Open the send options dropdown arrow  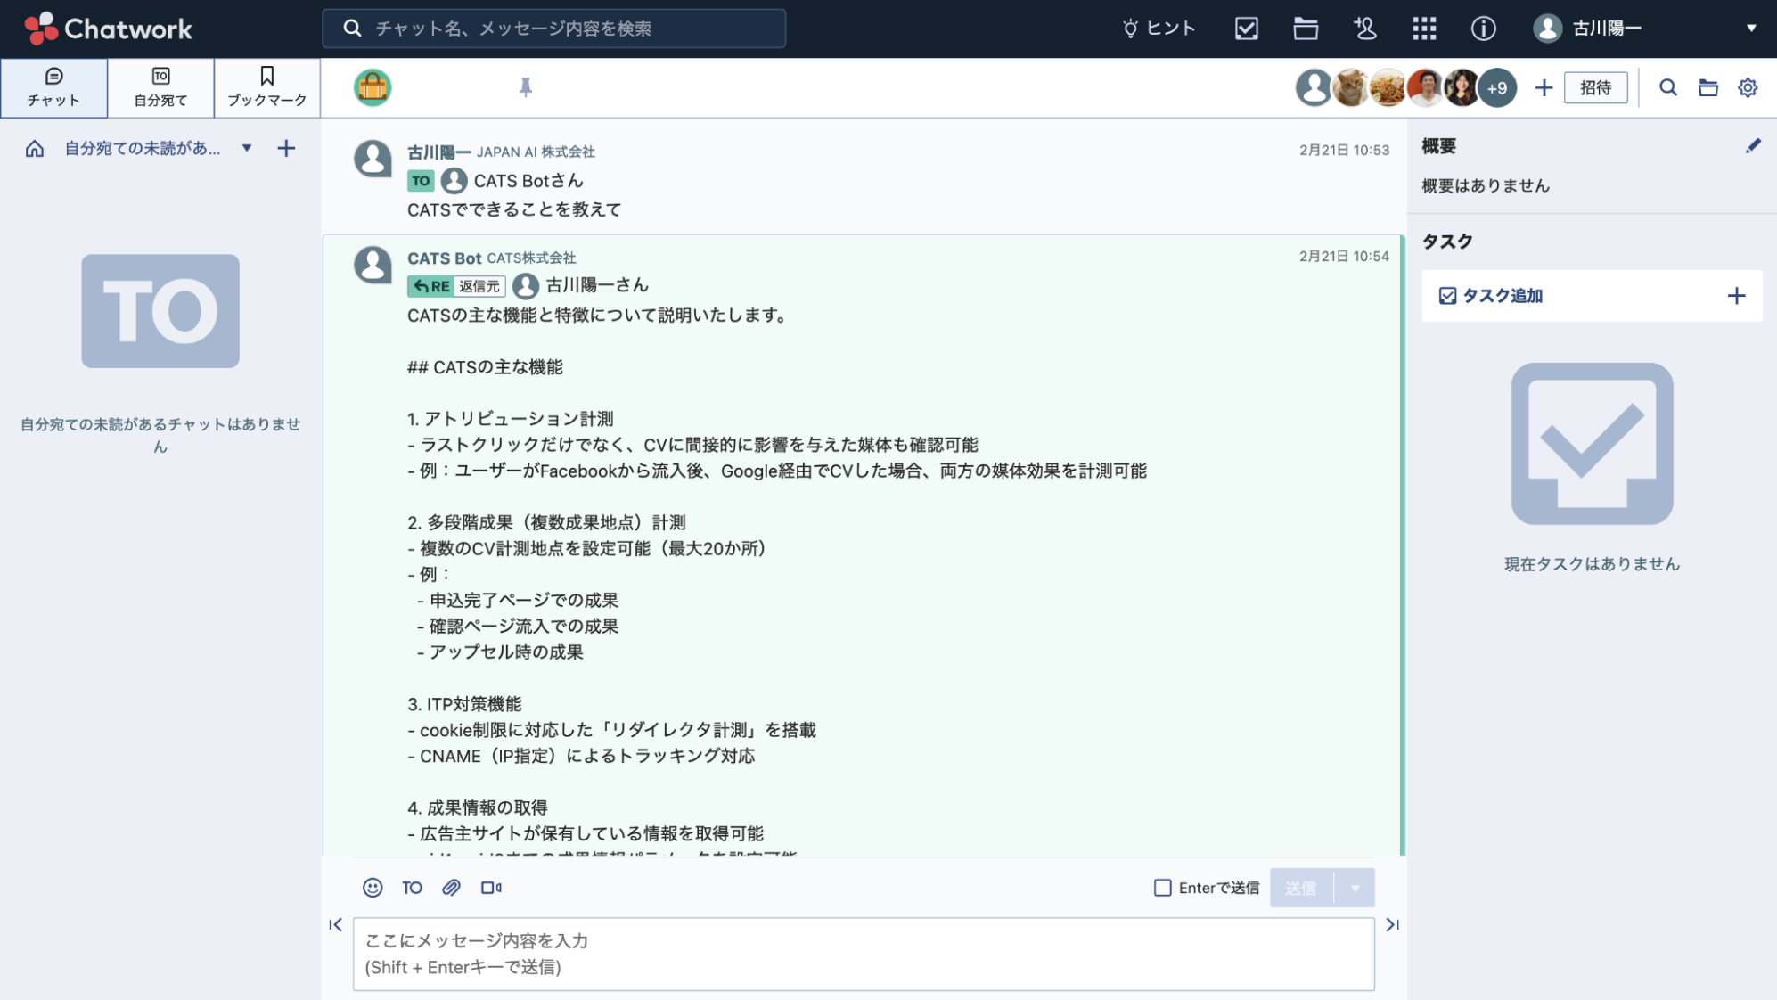(1355, 888)
